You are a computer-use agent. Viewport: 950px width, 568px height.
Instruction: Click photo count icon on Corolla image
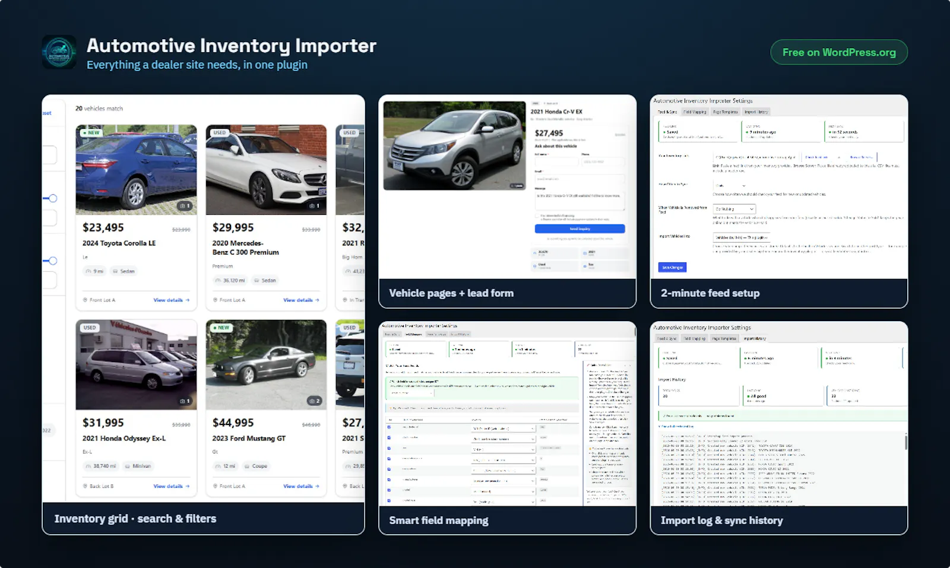(x=185, y=206)
